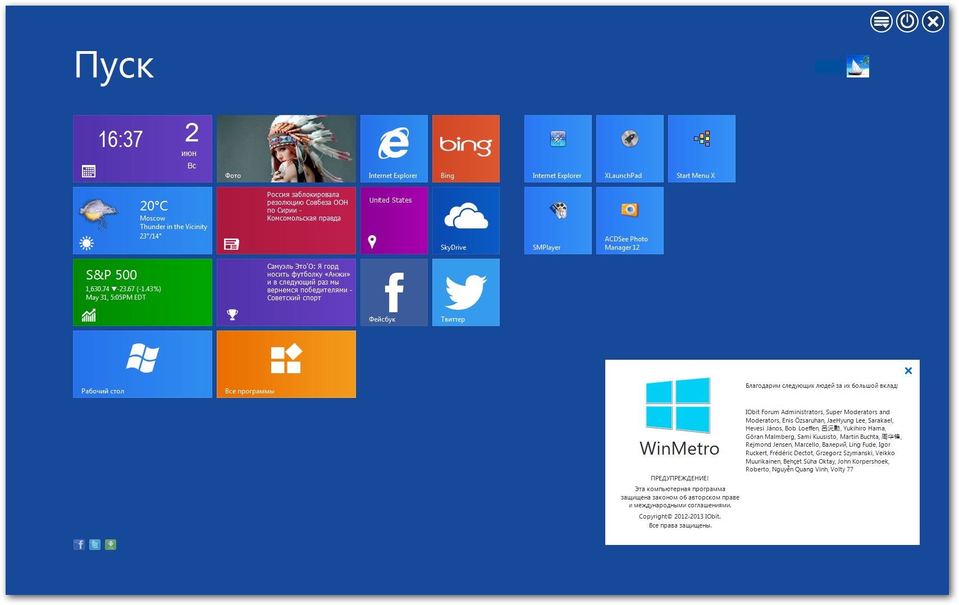Open the United States maps tile
The image size is (959, 605).
point(394,221)
